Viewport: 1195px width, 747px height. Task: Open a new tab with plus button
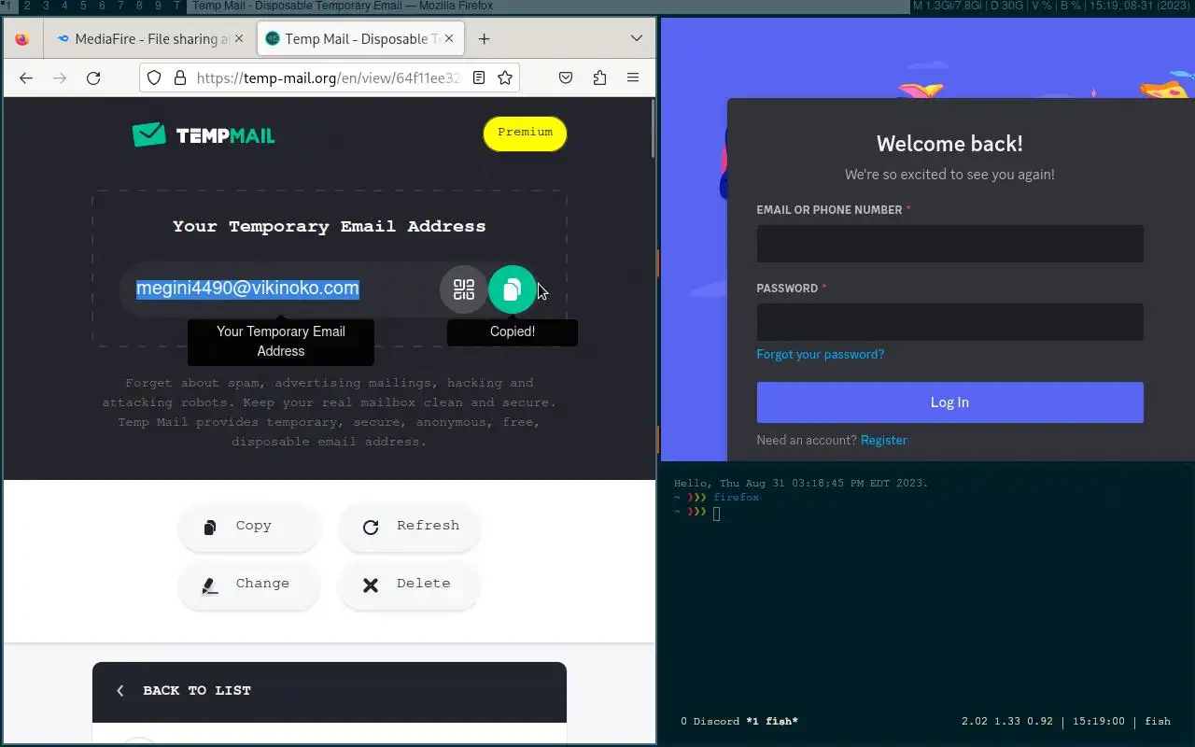pos(484,39)
